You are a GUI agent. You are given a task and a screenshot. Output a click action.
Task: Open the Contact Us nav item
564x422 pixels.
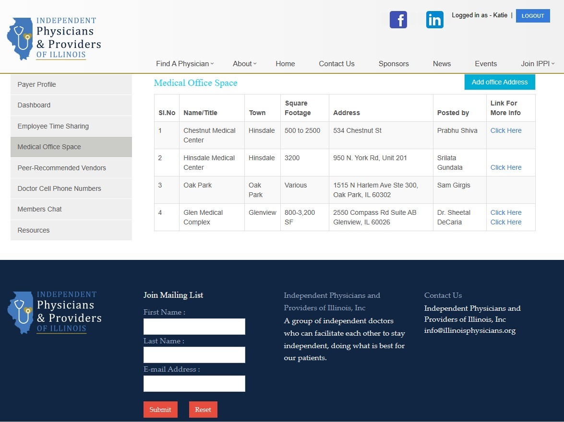336,64
